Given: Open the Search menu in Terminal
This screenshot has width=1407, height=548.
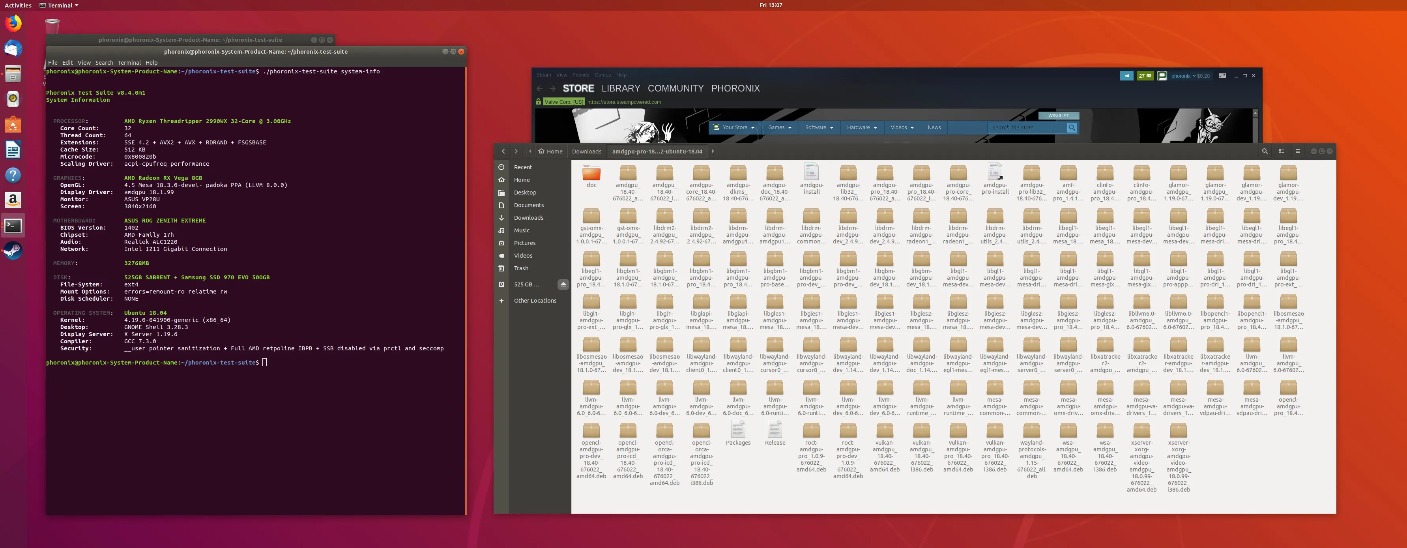Looking at the screenshot, I should coord(104,63).
